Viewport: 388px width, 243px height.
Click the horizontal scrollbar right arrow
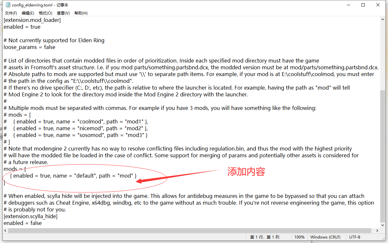click(377, 231)
